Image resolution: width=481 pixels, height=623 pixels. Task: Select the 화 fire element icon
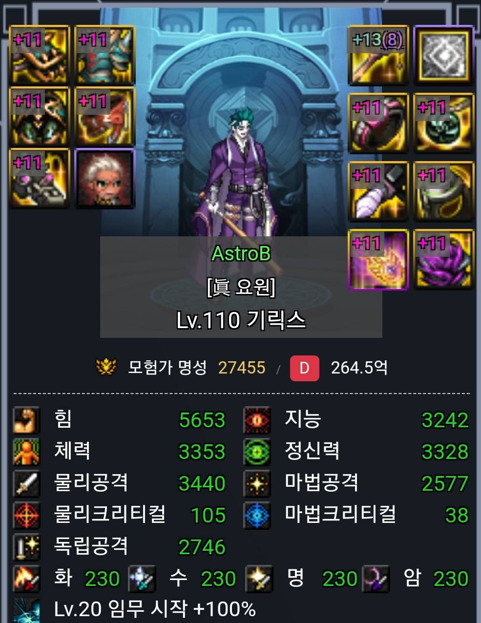click(x=26, y=579)
